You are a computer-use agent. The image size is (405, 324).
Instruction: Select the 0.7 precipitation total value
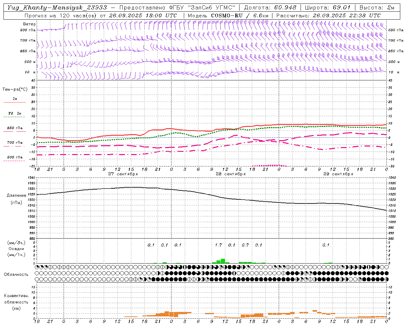click(x=245, y=245)
